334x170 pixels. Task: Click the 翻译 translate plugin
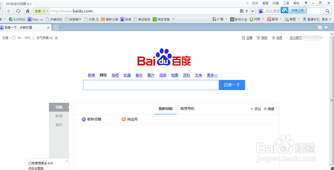[273, 19]
